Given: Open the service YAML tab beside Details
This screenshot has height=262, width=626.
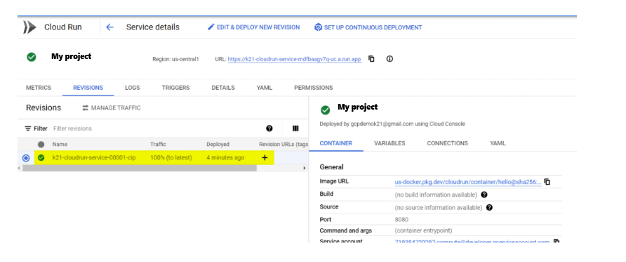Looking at the screenshot, I should tap(265, 88).
